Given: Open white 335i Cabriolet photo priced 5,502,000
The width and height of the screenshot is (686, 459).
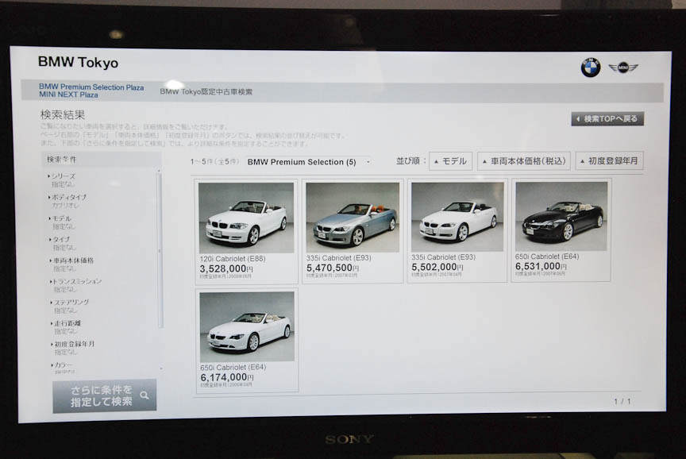Looking at the screenshot, I should coord(457,217).
